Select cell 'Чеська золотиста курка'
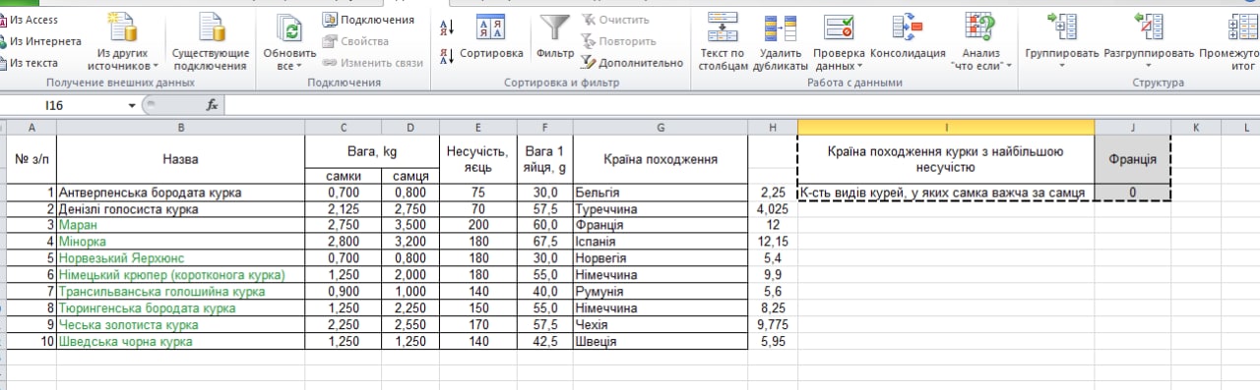 180,324
